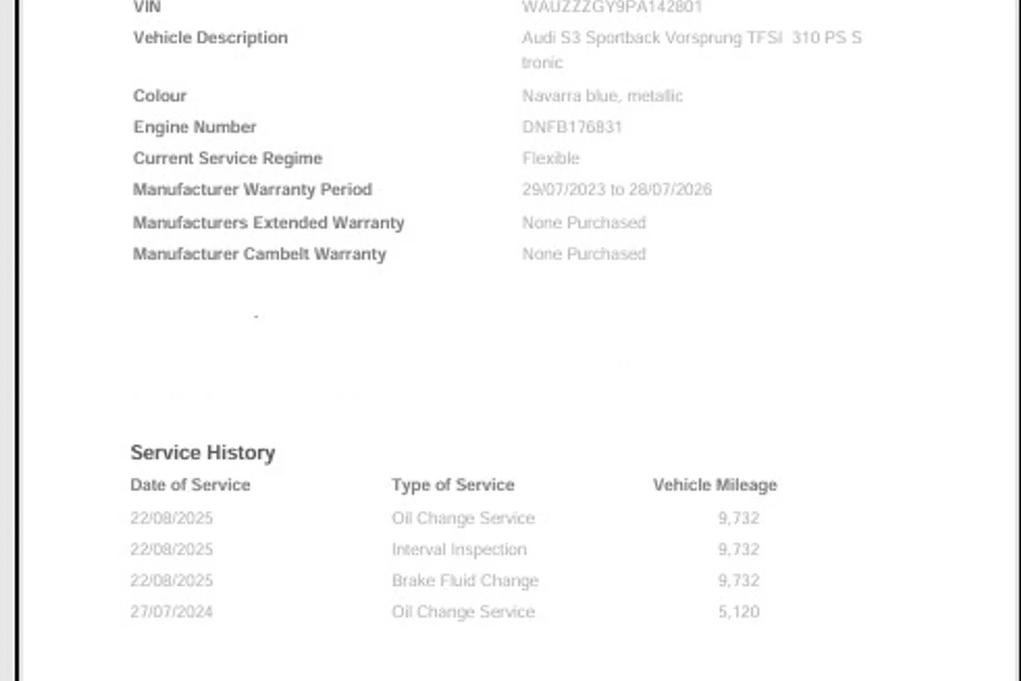The height and width of the screenshot is (681, 1021).
Task: Click the "Service History" heading
Action: [x=203, y=453]
